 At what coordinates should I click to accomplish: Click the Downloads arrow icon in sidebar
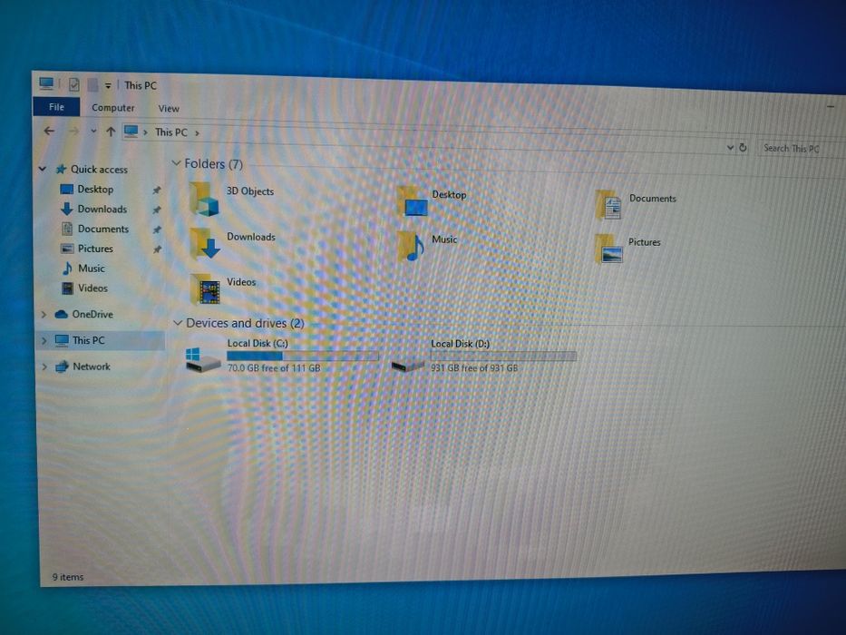(66, 209)
